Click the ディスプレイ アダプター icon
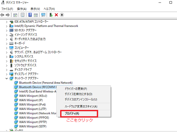The height and width of the screenshot is (132, 177). point(12,74)
